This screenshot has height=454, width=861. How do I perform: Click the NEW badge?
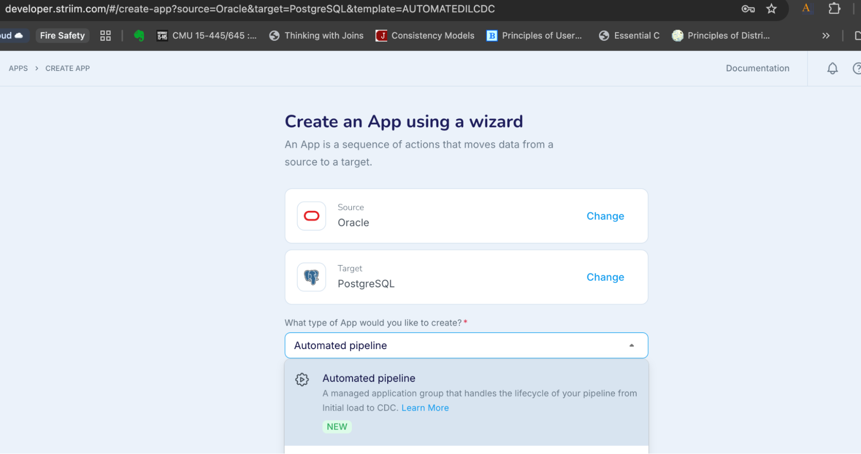click(x=337, y=427)
